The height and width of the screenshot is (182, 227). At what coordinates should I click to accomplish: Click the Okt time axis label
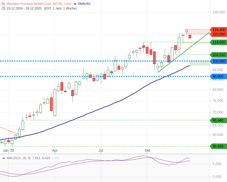(147, 151)
